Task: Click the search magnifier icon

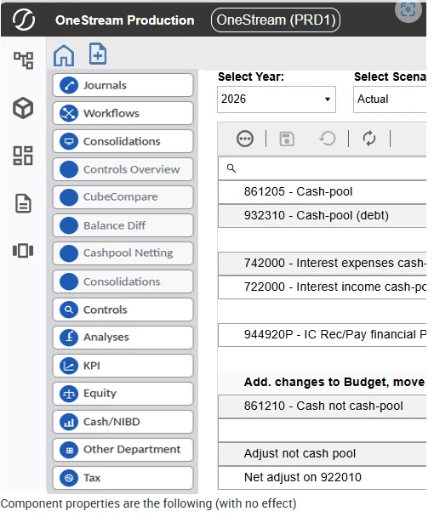Action: [231, 168]
